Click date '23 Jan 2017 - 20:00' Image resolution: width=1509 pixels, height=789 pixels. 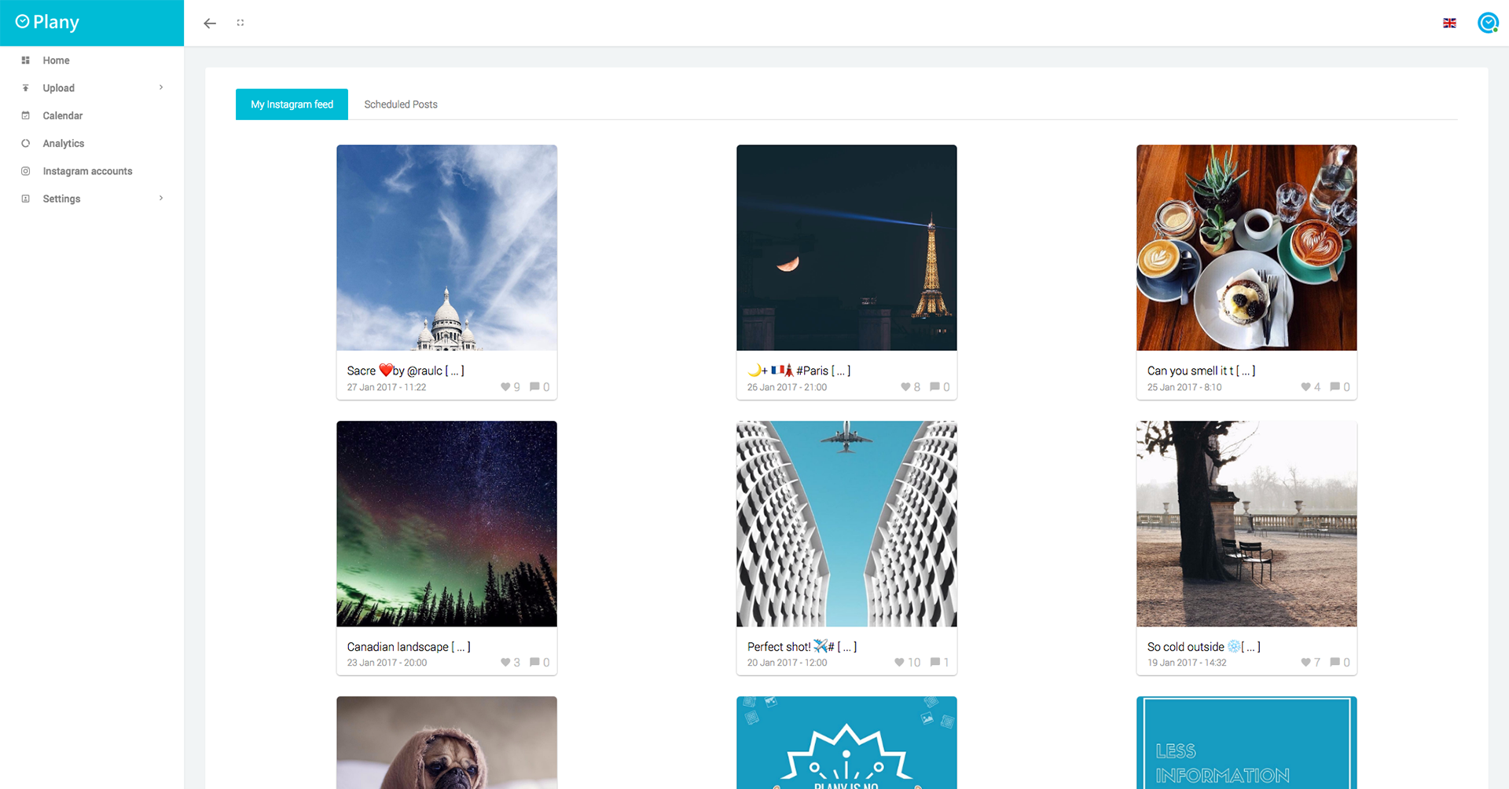pos(387,663)
